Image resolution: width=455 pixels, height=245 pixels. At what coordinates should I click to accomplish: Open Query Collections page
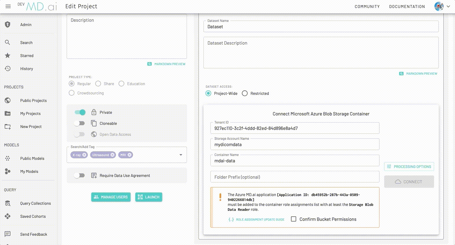pos(35,203)
